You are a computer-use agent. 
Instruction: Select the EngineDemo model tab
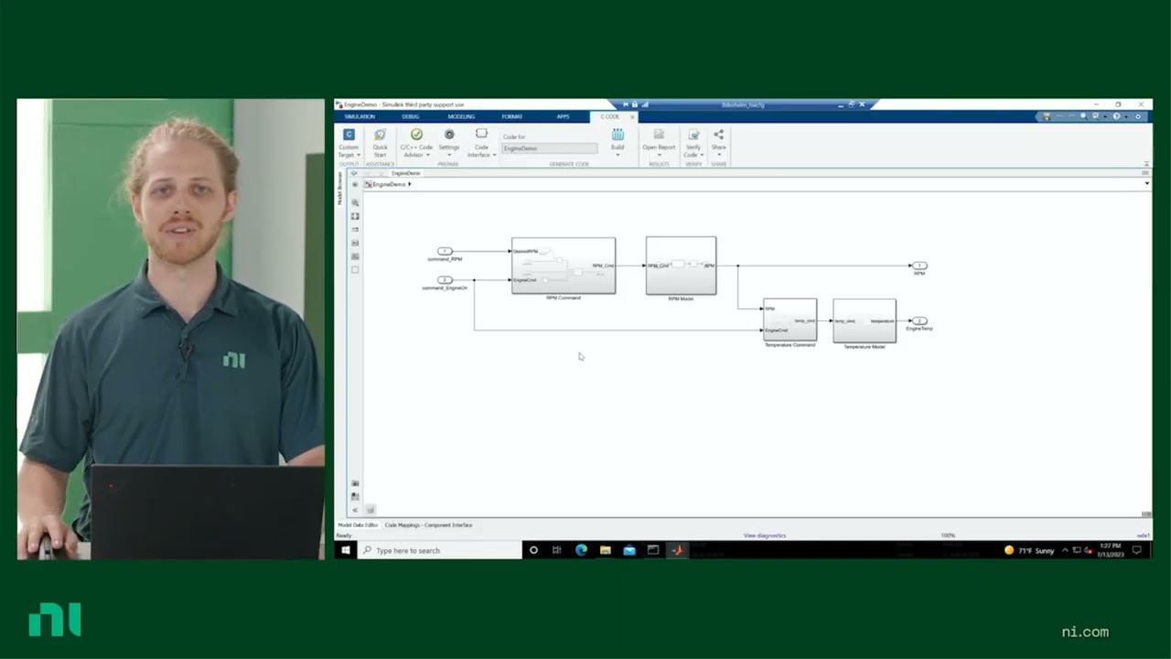pos(405,173)
